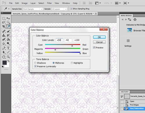Select the Find Edges history state
Viewport: 145px width, 113px height.
point(134,105)
